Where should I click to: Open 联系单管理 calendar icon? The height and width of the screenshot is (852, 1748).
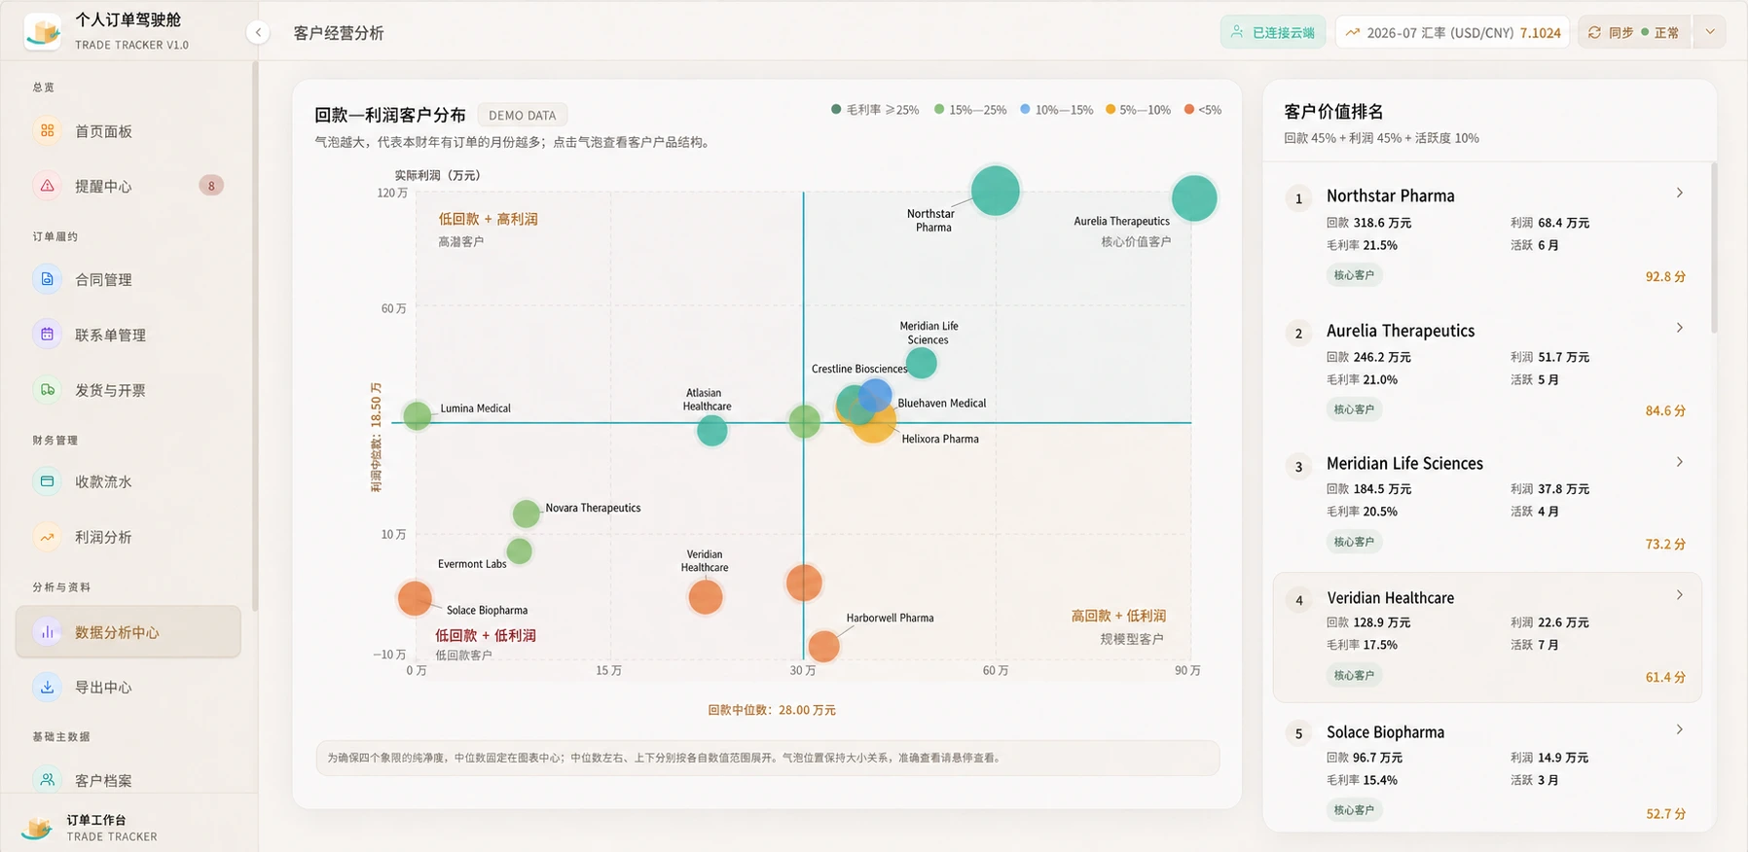tap(47, 335)
